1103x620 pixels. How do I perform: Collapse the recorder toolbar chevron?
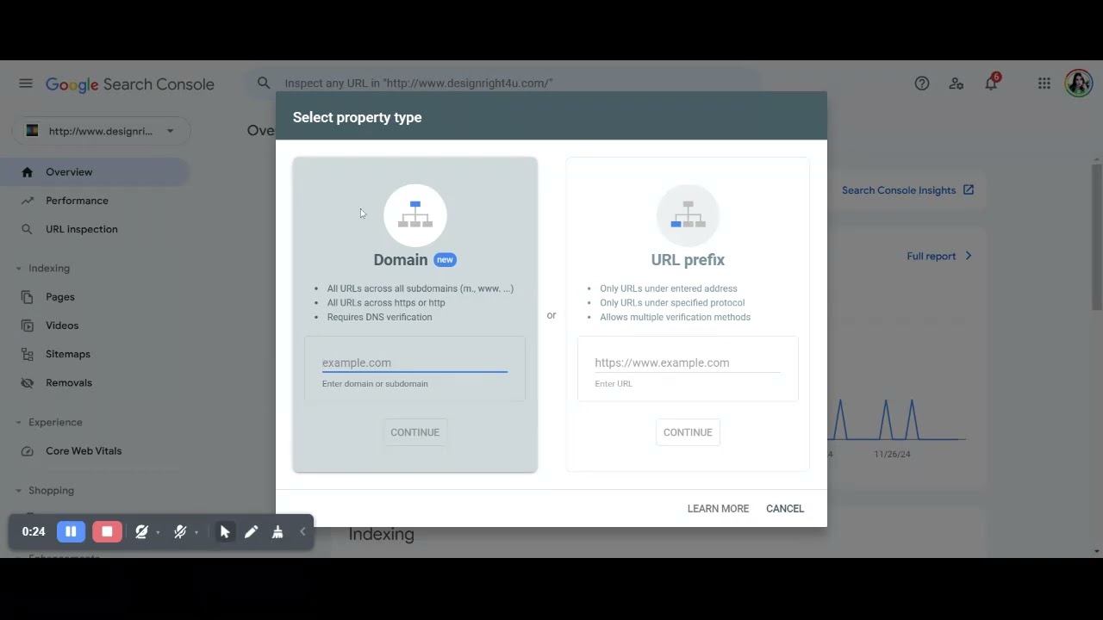coord(302,532)
